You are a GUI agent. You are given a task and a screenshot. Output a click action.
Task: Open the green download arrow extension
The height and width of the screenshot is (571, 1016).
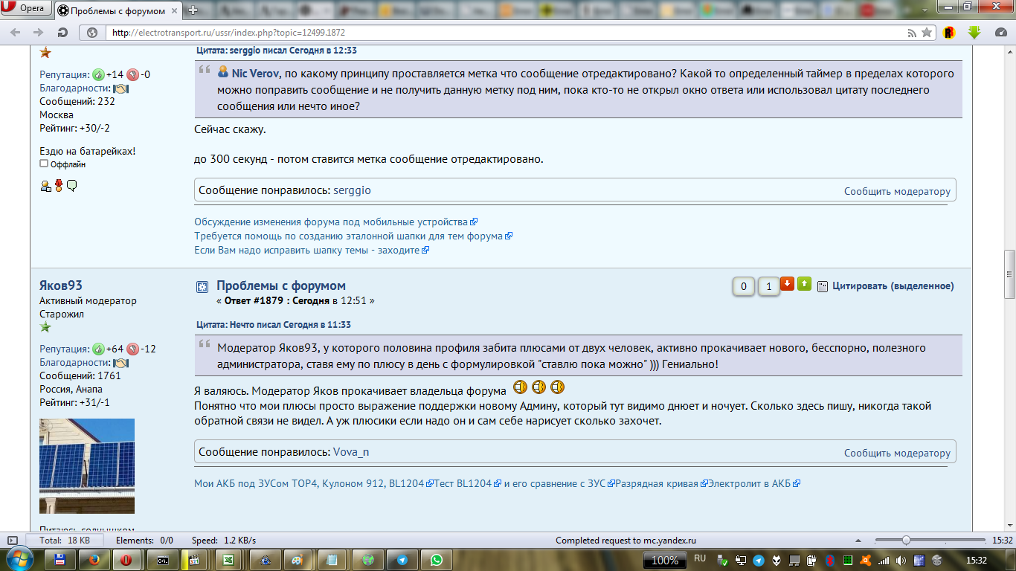974,33
